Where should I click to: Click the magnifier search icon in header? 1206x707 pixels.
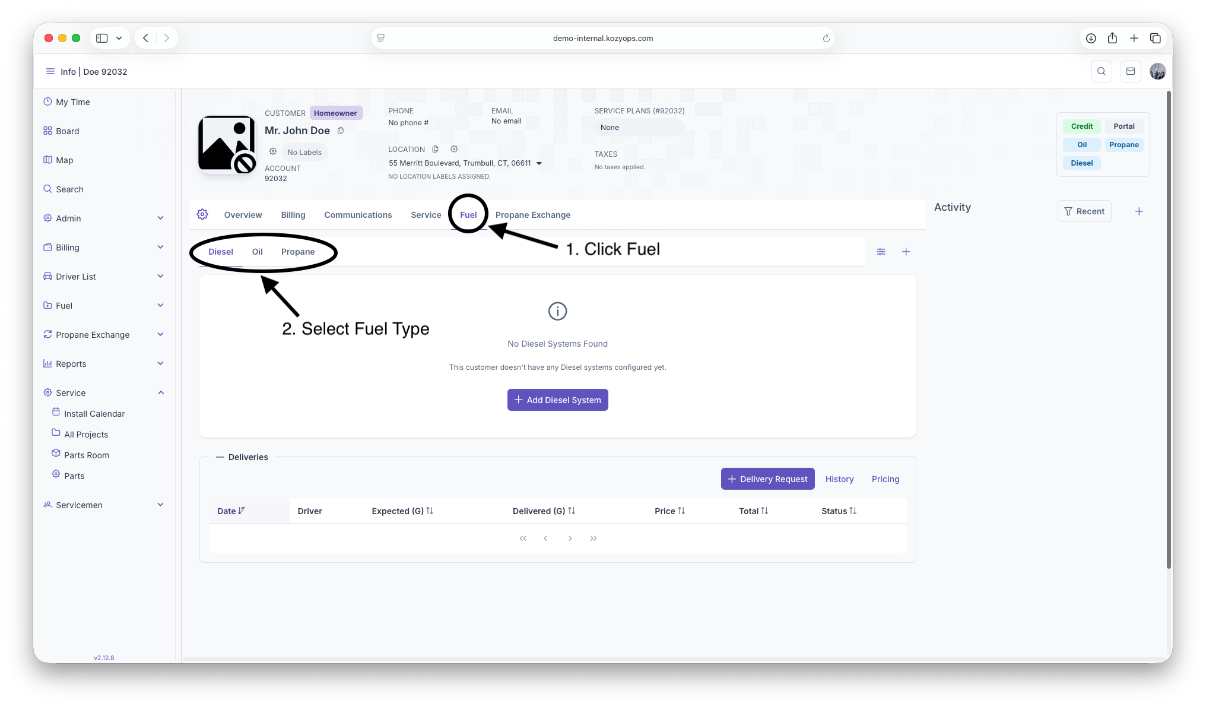(1102, 71)
